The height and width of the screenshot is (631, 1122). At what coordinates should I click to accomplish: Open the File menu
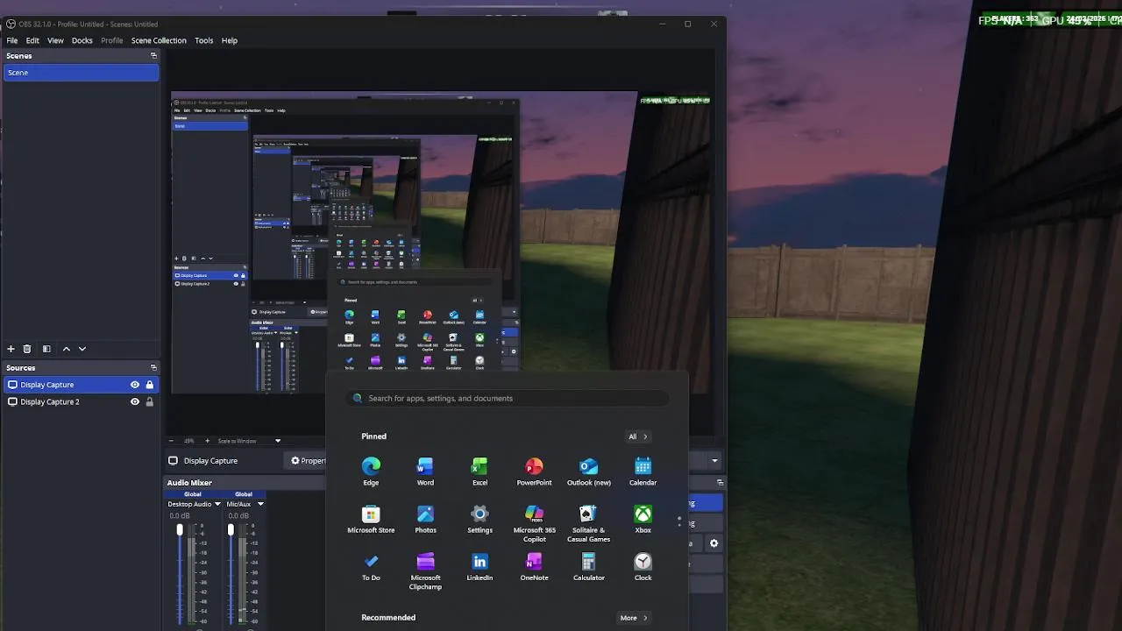[x=12, y=40]
